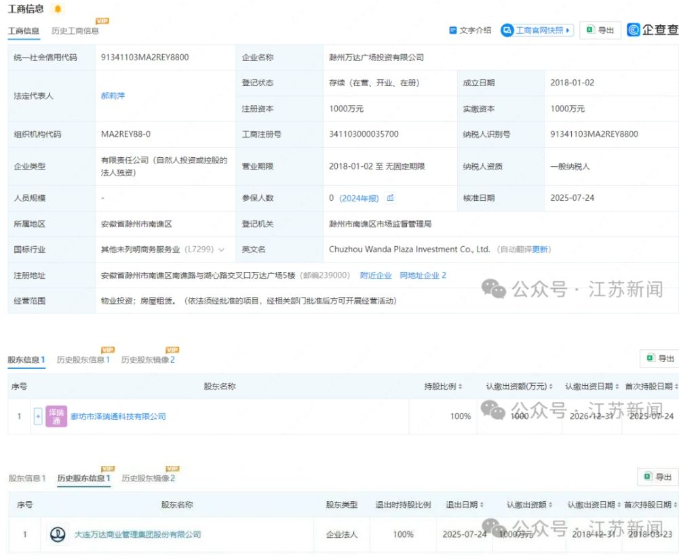The width and height of the screenshot is (679, 556).
Task: Open 历史股东镜像 2 tab above the 退出日期 table
Action: (148, 478)
